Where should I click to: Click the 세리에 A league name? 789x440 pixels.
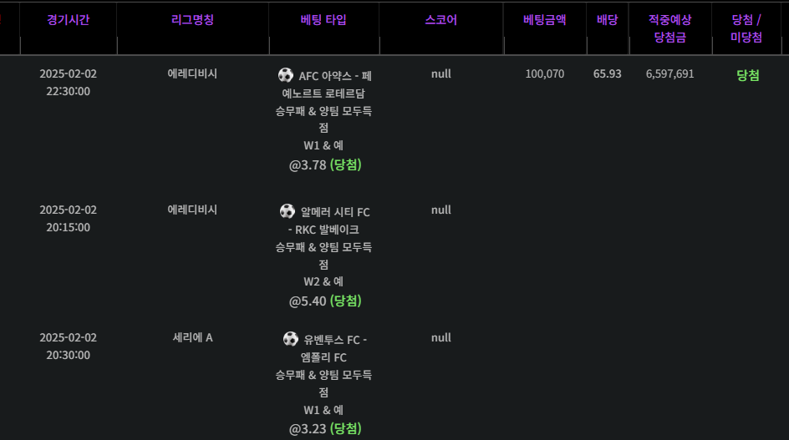pyautogui.click(x=193, y=337)
